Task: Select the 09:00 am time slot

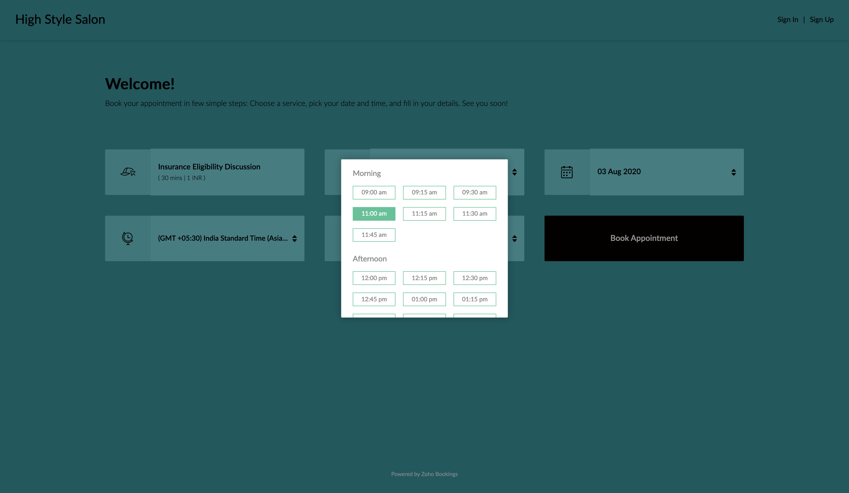Action: (374, 192)
